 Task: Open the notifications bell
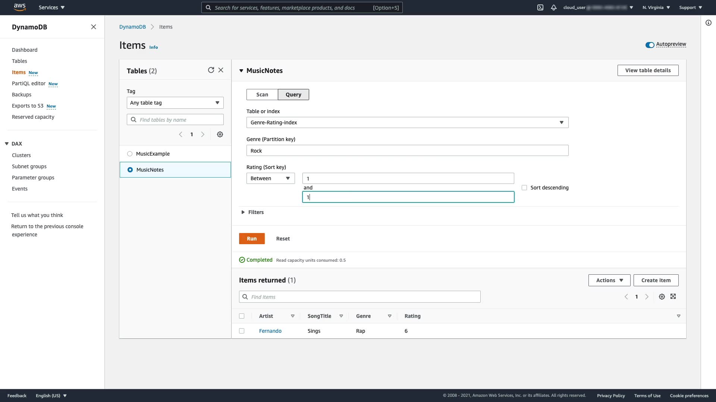[554, 7]
